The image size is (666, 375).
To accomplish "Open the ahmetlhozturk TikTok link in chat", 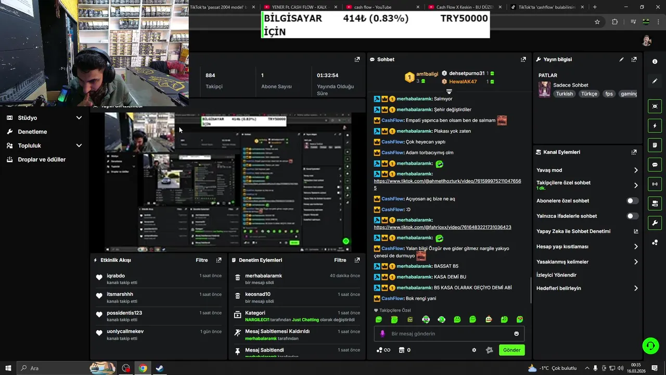I will 447,184.
